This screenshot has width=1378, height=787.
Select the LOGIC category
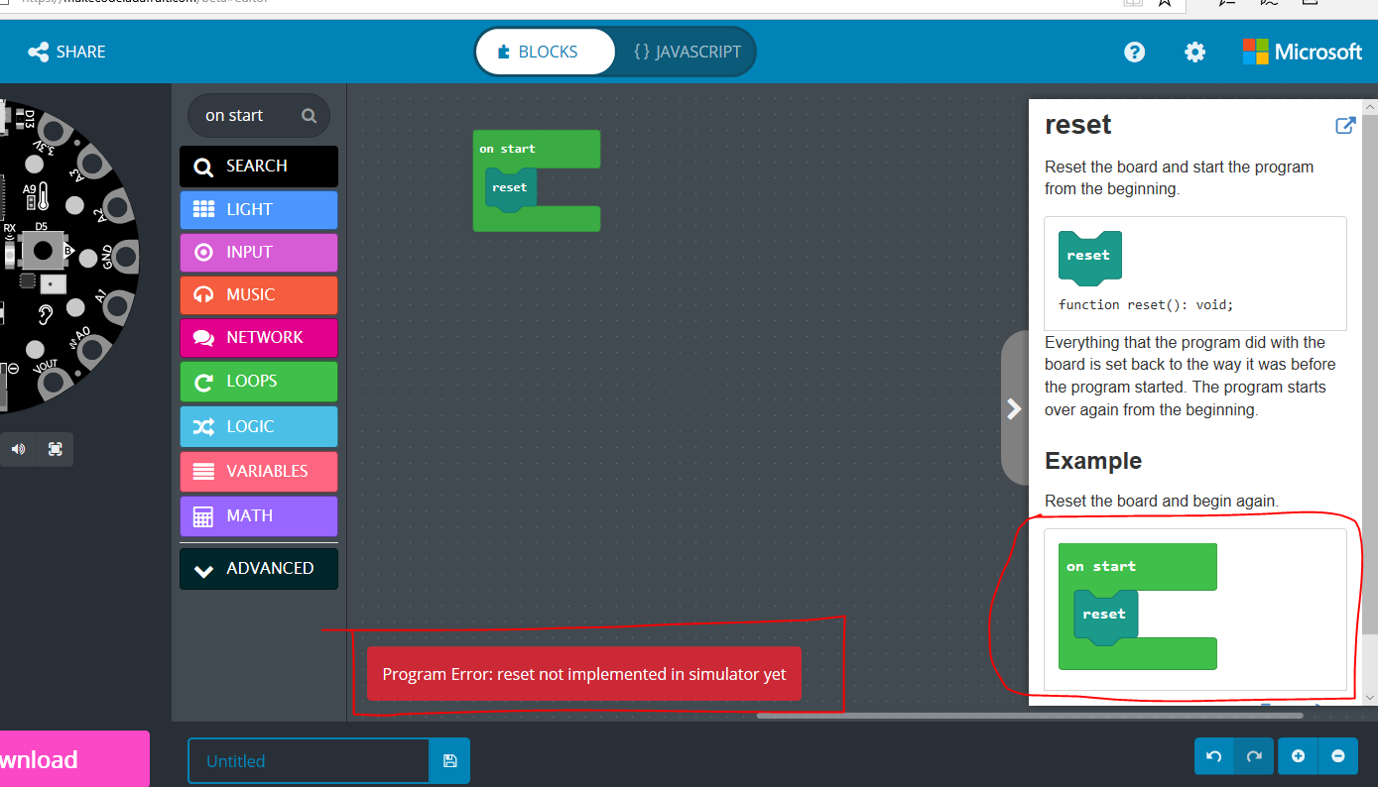pyautogui.click(x=258, y=426)
